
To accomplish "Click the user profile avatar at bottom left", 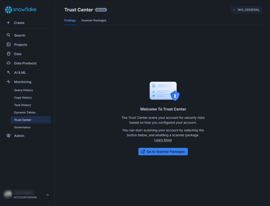I will tap(8, 194).
